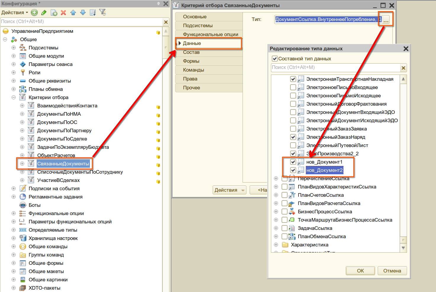Click the type selection ellipsis button
Image resolution: width=436 pixels, height=292 pixels.
(x=386, y=20)
